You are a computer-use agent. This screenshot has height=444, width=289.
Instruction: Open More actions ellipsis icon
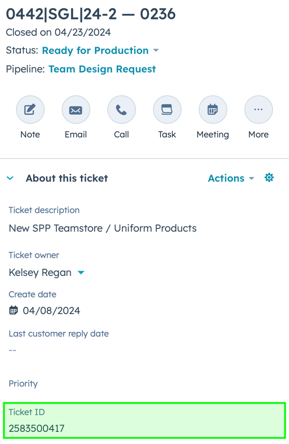258,110
